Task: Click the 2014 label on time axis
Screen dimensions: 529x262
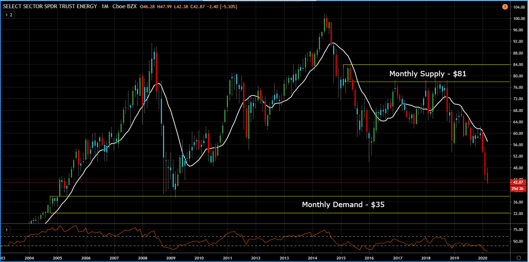Action: tap(312, 258)
